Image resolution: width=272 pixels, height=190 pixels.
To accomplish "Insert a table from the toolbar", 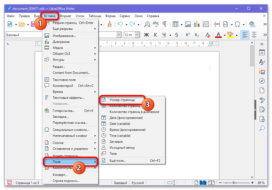I will (x=175, y=24).
